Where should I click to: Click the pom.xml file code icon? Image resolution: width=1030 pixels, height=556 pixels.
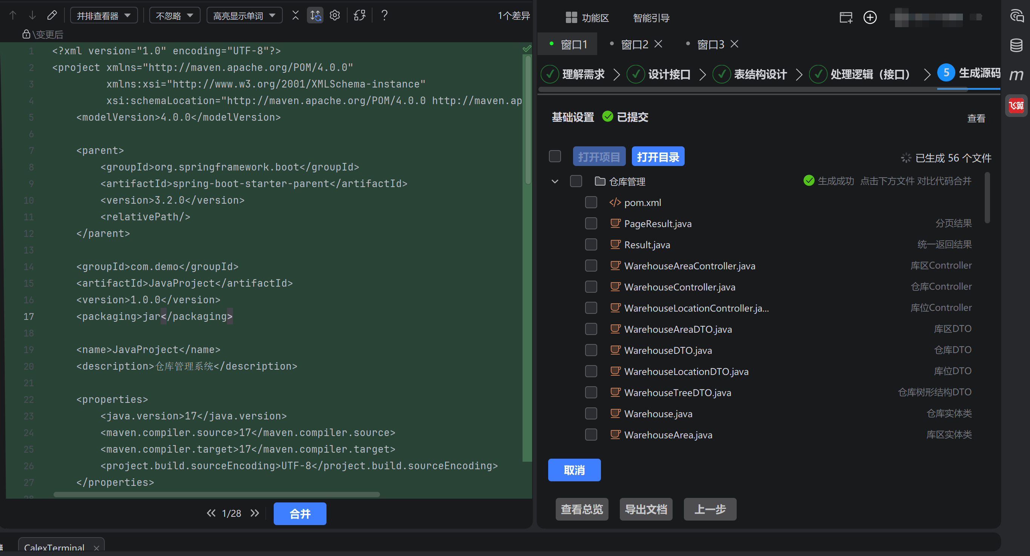point(615,203)
